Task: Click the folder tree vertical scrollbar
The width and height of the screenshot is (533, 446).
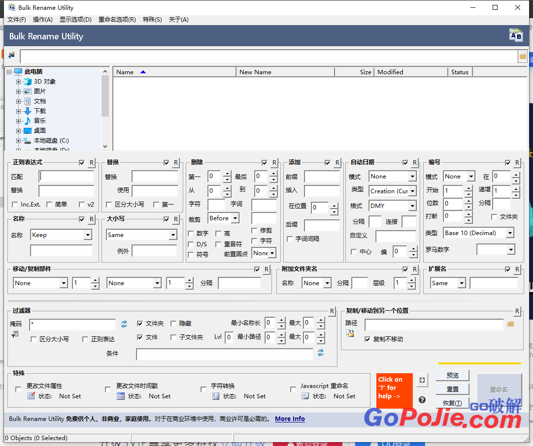Action: [105, 109]
